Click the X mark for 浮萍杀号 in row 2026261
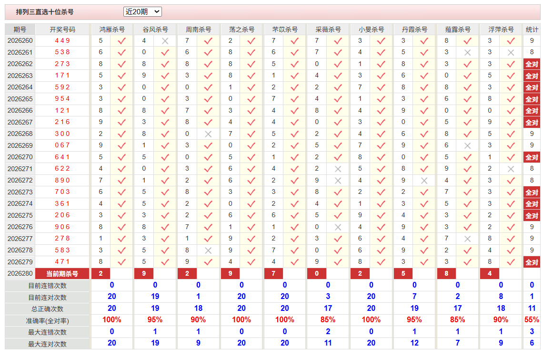The image size is (543, 356). [511, 53]
